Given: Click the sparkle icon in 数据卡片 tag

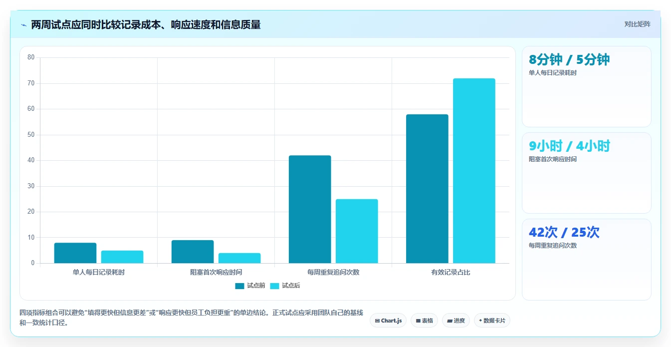Looking at the screenshot, I should [x=480, y=321].
